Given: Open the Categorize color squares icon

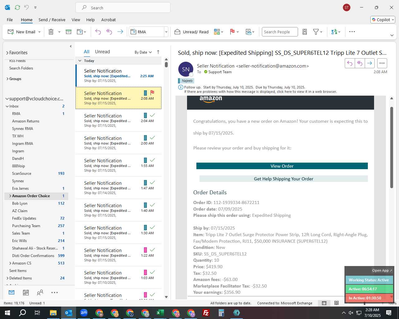Looking at the screenshot, I should [217, 32].
